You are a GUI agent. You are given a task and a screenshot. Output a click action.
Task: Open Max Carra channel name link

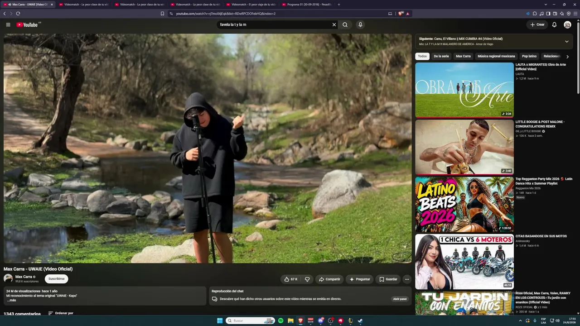point(24,277)
